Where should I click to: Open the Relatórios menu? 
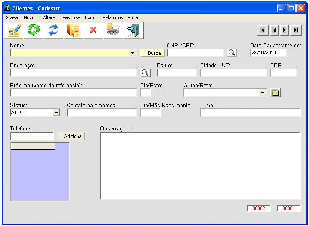click(113, 17)
